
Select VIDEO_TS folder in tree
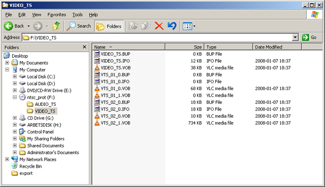(45, 111)
